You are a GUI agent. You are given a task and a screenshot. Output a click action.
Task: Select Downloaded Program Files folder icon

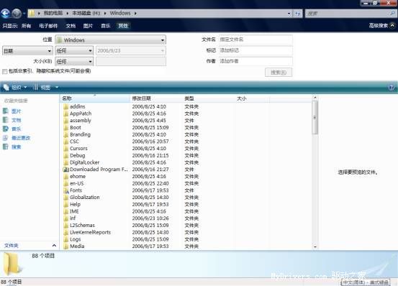click(65, 170)
